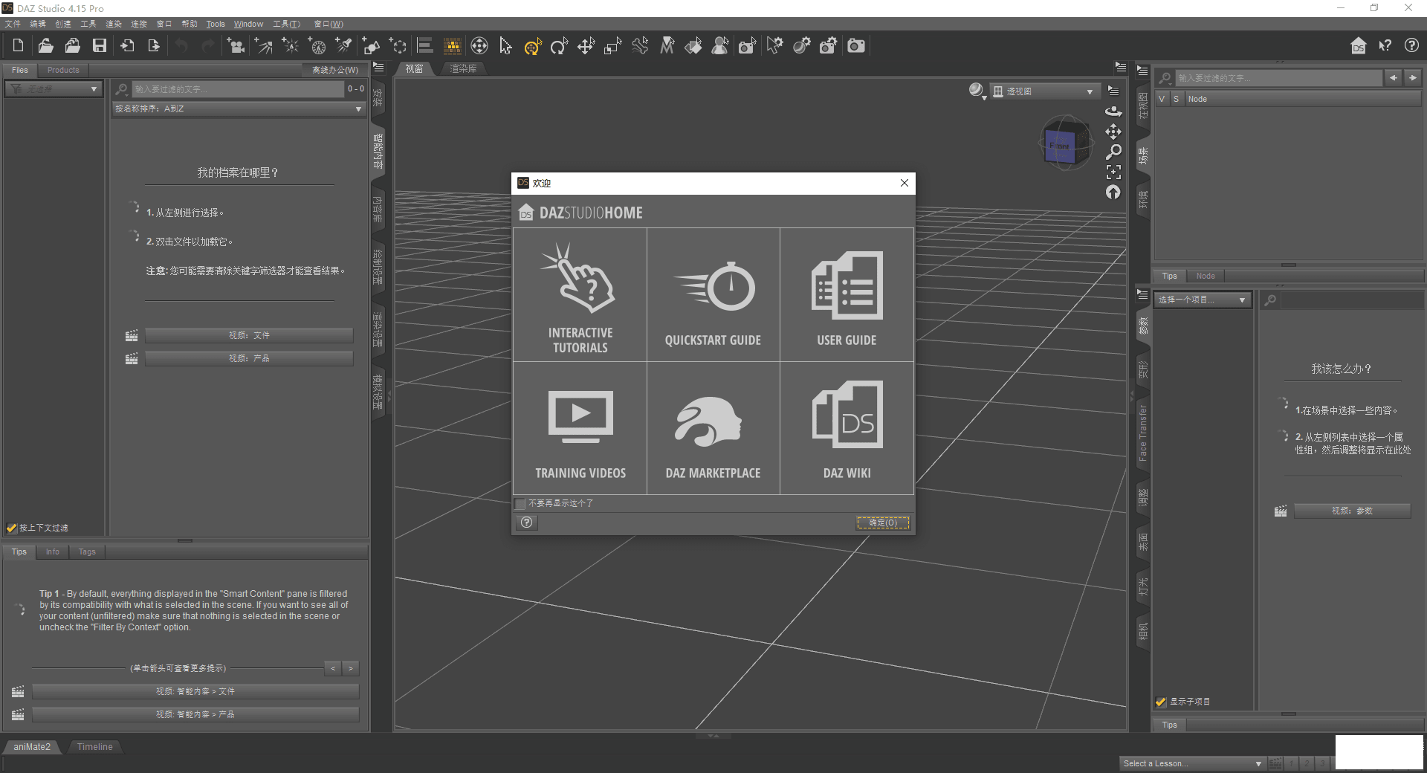Toggle the show sub-items checkbox
This screenshot has height=773, width=1427.
point(1161,702)
